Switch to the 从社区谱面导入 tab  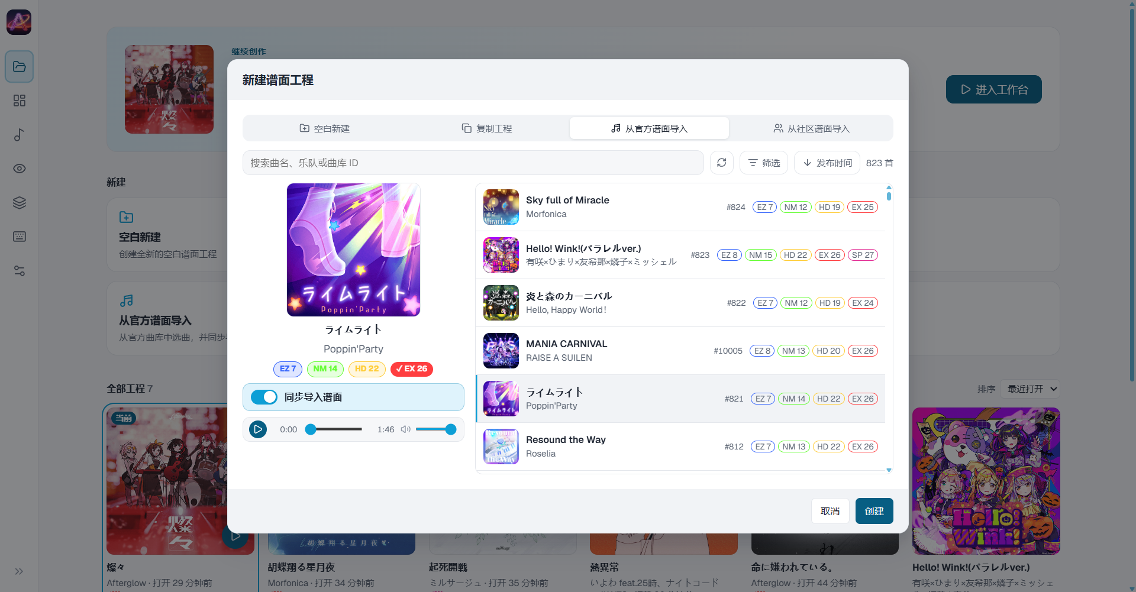(811, 128)
